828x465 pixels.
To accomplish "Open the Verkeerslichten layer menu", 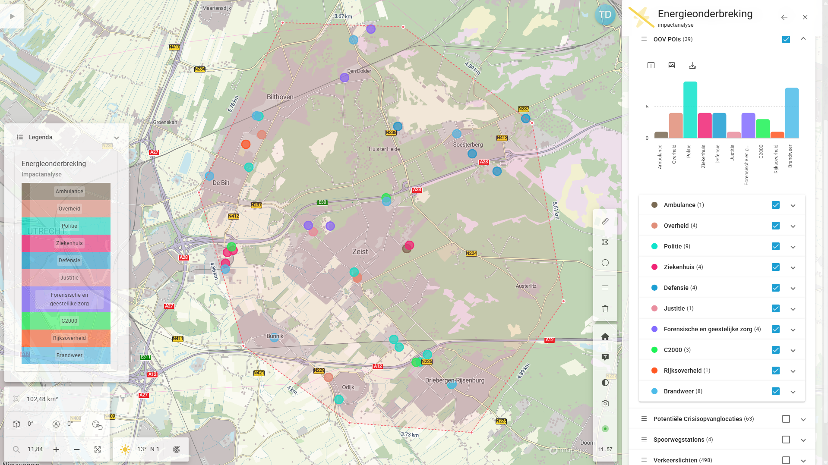I will [644, 460].
